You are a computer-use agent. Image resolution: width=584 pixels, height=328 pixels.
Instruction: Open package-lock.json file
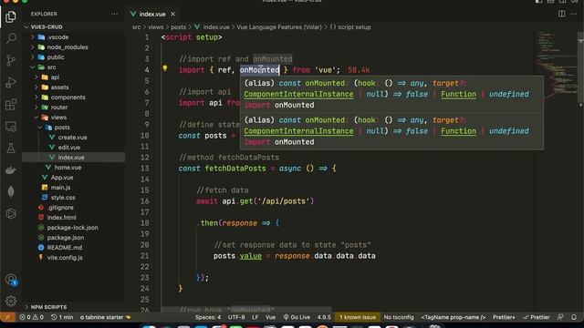73,228
